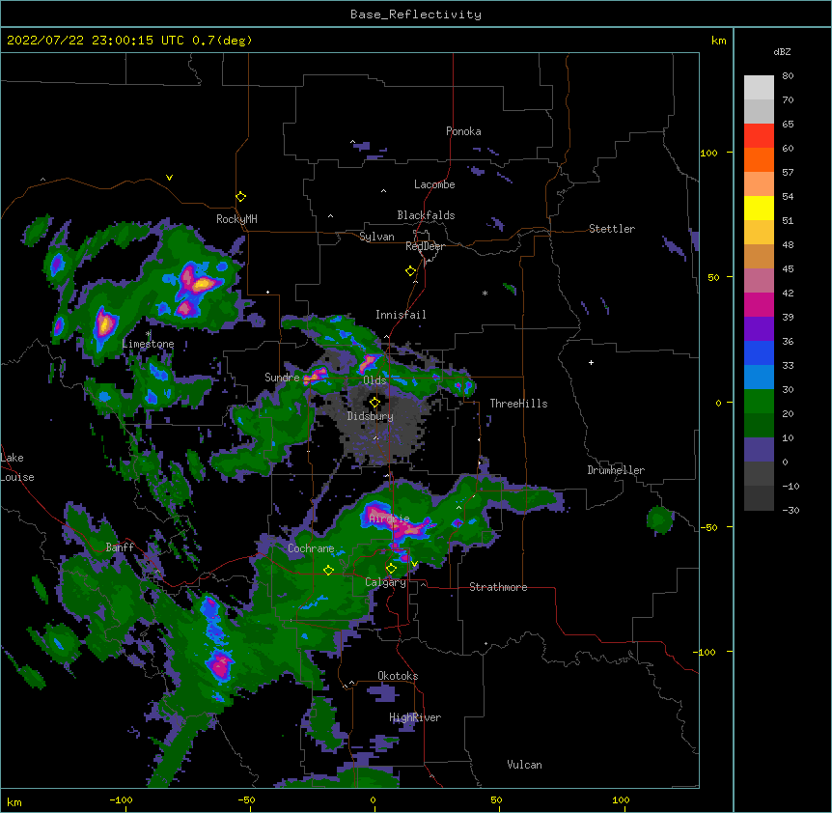The image size is (832, 813).
Task: Select the Ponoka town label
Action: pyautogui.click(x=463, y=131)
